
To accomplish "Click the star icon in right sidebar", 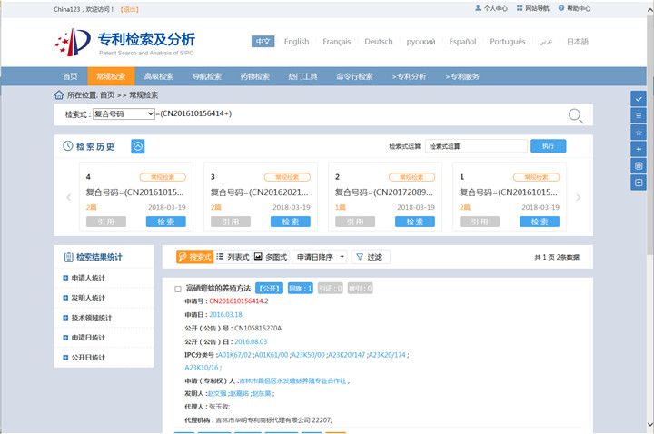I will click(x=639, y=133).
